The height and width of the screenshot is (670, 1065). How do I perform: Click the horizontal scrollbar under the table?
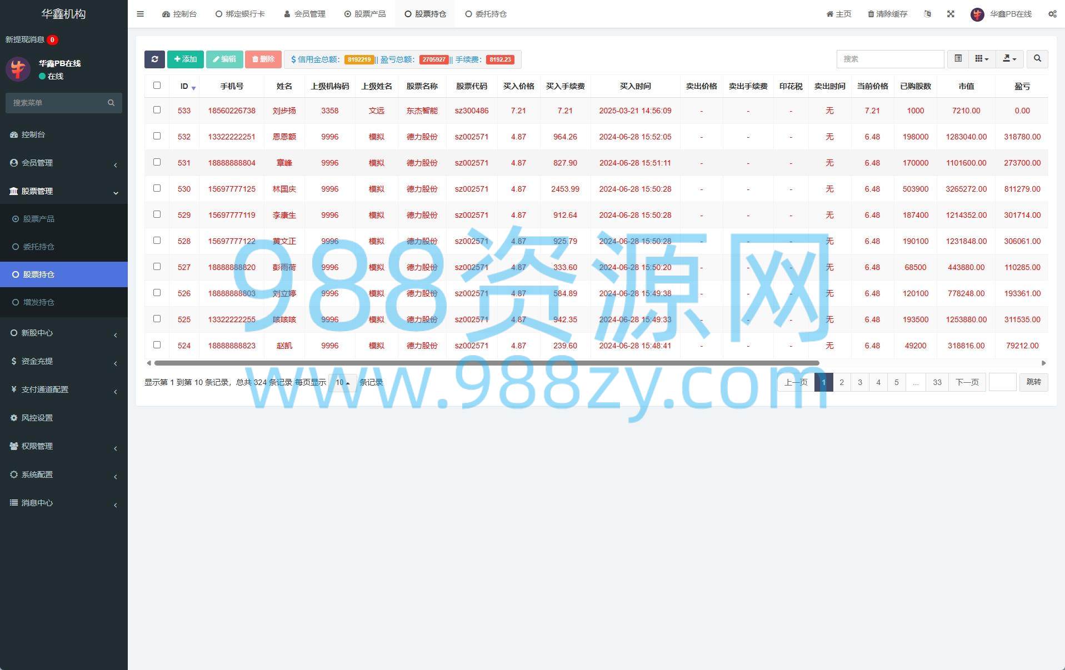click(486, 363)
